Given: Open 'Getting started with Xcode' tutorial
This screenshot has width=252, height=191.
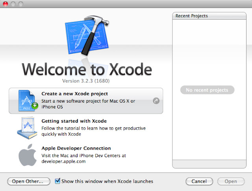Looking at the screenshot, I should click(x=74, y=121).
